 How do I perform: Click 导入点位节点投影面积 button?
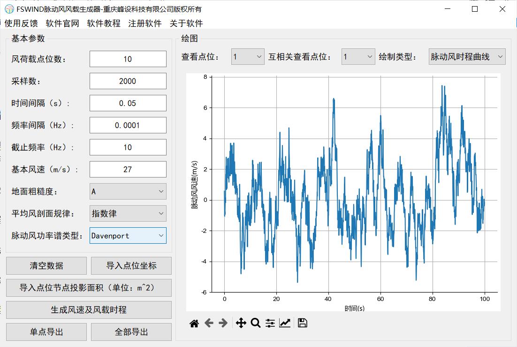[x=89, y=288]
